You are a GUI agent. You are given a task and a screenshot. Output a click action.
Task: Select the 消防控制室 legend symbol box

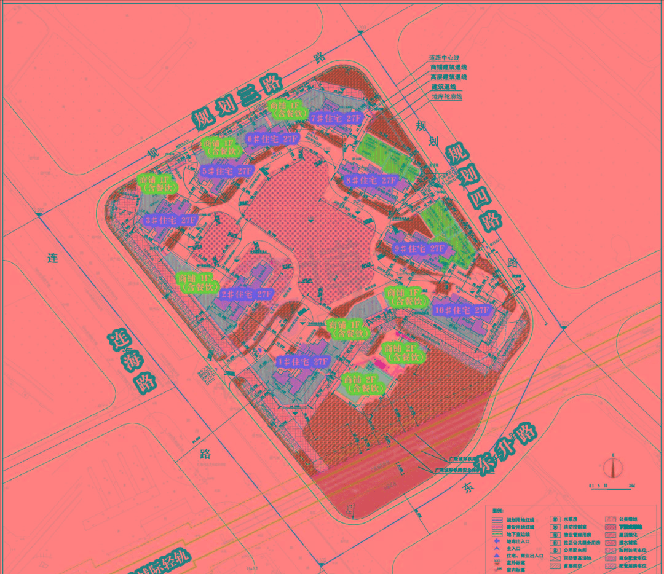pyautogui.click(x=555, y=527)
